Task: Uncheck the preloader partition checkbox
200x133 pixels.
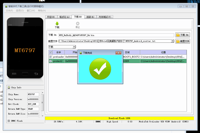Action: [x=51, y=57]
